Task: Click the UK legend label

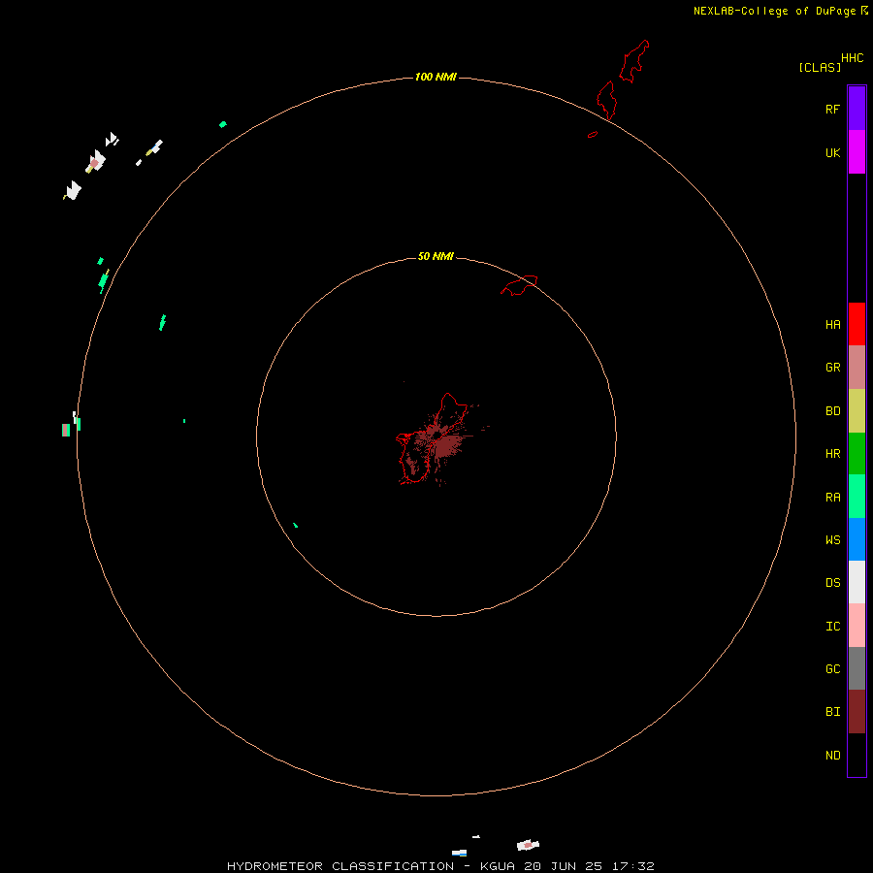Action: [832, 152]
